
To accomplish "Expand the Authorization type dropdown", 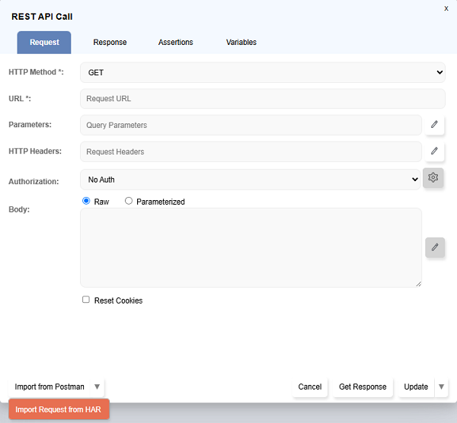I will point(249,180).
